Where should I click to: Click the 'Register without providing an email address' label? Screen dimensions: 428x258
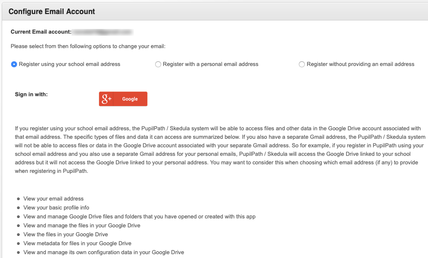point(360,64)
